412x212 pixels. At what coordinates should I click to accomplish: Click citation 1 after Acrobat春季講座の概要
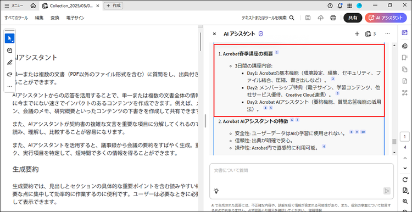(277, 52)
